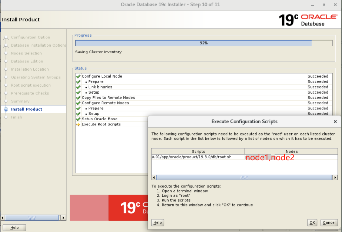Click the Oracle 19c Database logo
This screenshot has height=232, width=342.
point(308,20)
